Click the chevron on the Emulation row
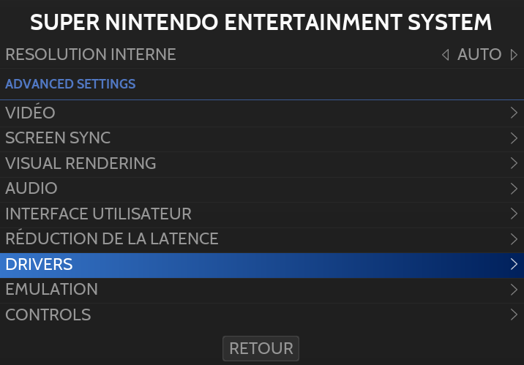The image size is (524, 365). pyautogui.click(x=514, y=290)
